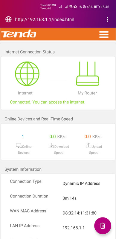Tap the battery icon in status bar
The width and height of the screenshot is (116, 239).
(97, 7)
